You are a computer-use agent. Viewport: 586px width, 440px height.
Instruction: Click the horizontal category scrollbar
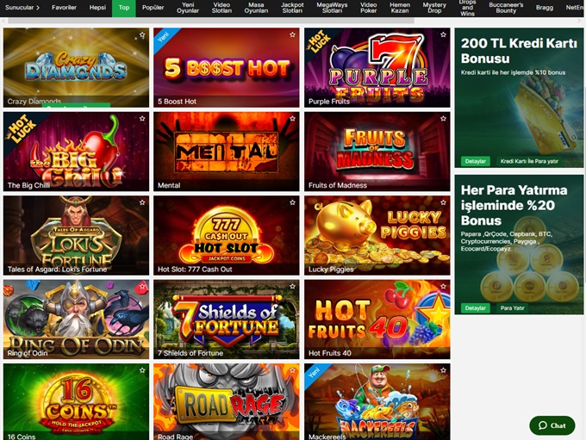pyautogui.click(x=211, y=21)
